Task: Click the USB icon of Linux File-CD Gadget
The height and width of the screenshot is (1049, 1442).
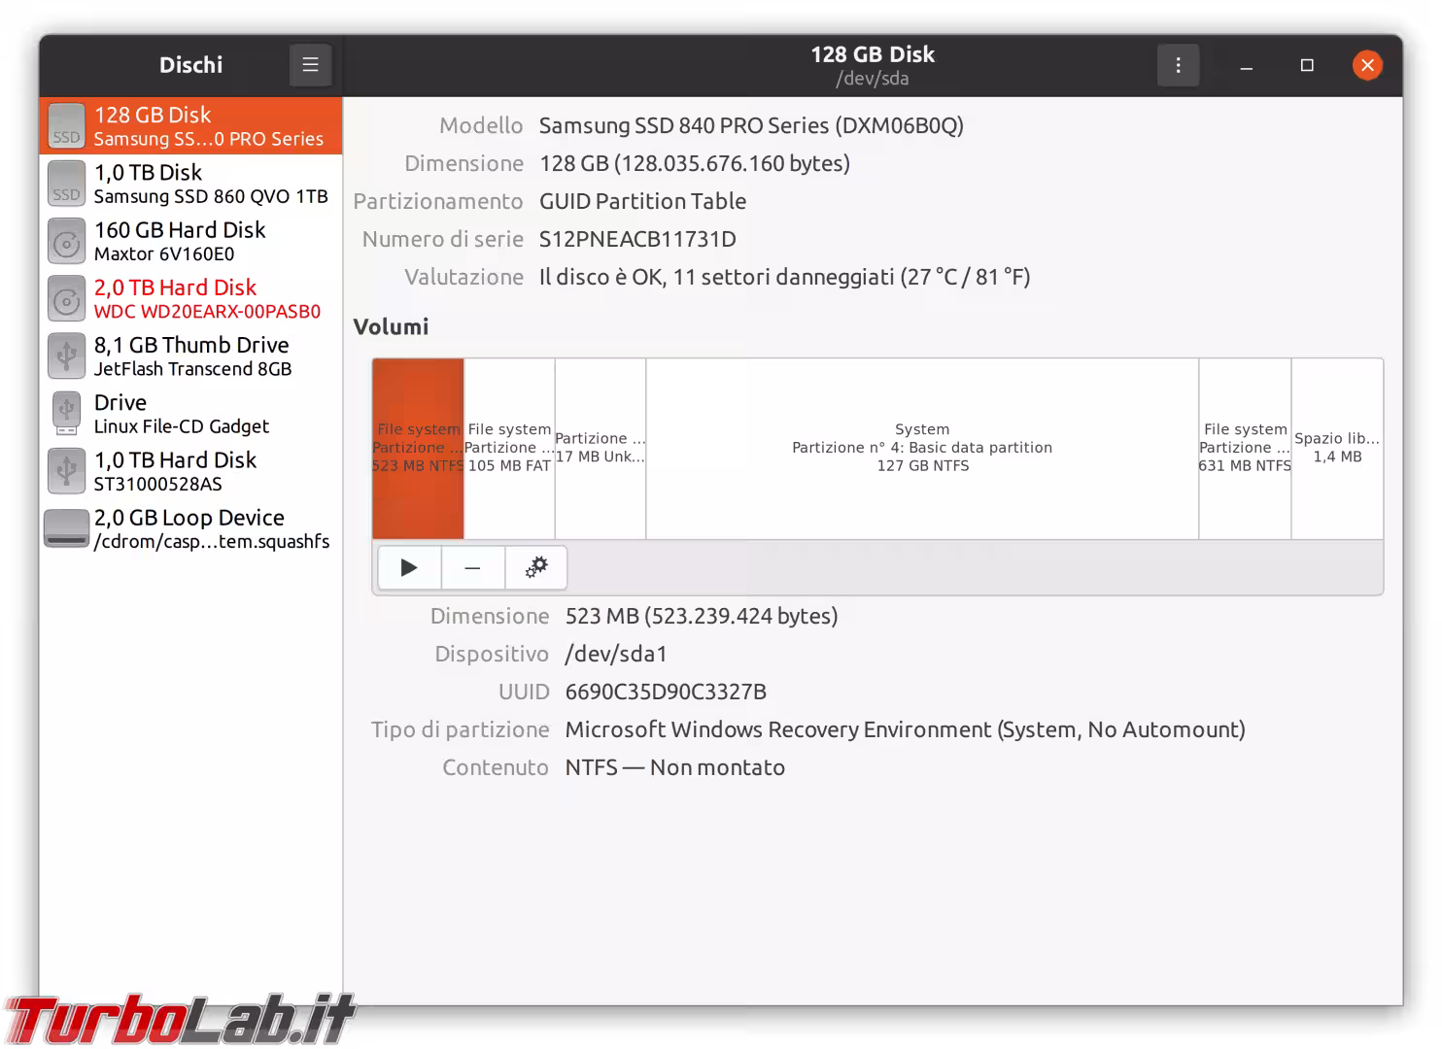Action: tap(66, 414)
